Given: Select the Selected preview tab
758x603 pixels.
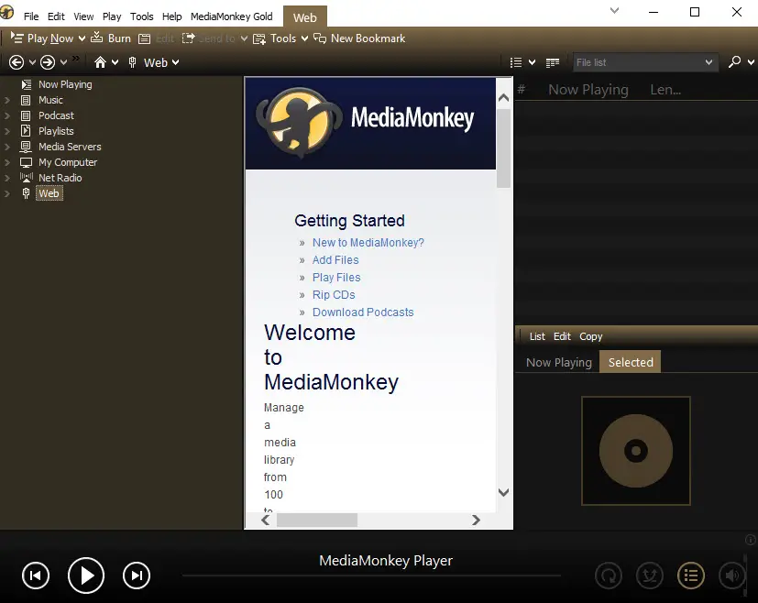Looking at the screenshot, I should tap(631, 362).
